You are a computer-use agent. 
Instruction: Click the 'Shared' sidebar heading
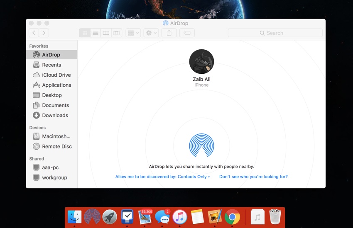[x=37, y=159]
